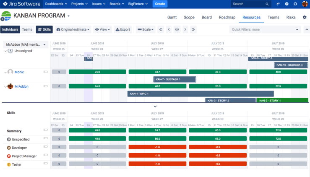The image size is (310, 177).
Task: Open program settings cog beside Risks
Action: (305, 18)
